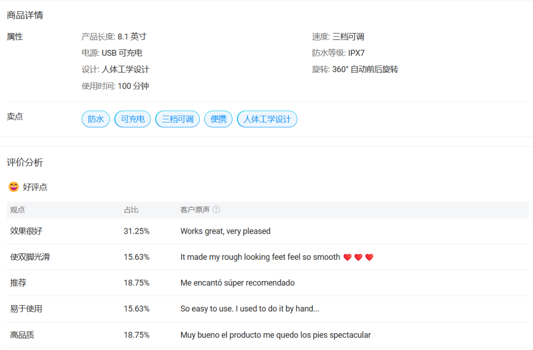This screenshot has height=350, width=533.
Task: Click the "Works great, very pleased" review
Action: coord(225,231)
